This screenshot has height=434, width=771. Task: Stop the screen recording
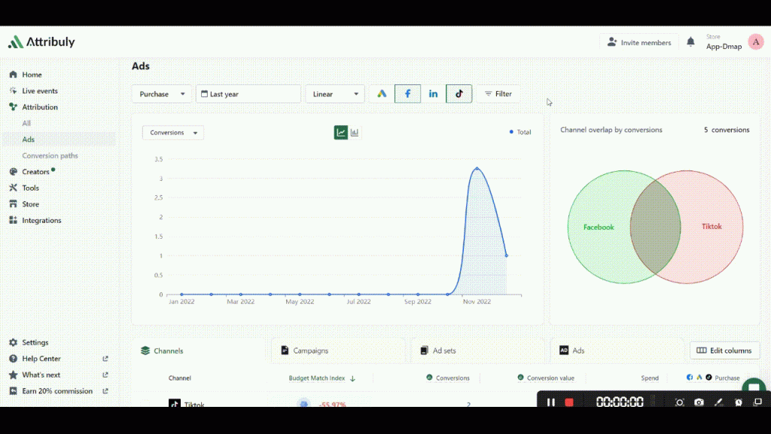point(569,402)
